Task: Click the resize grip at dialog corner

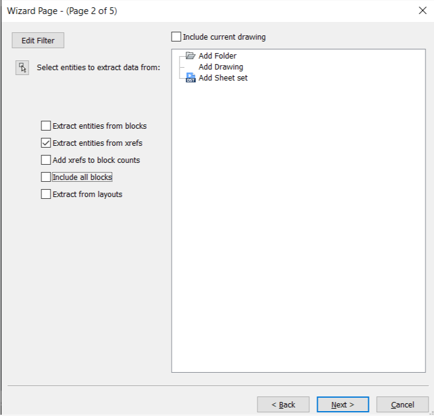Action: tap(431, 413)
